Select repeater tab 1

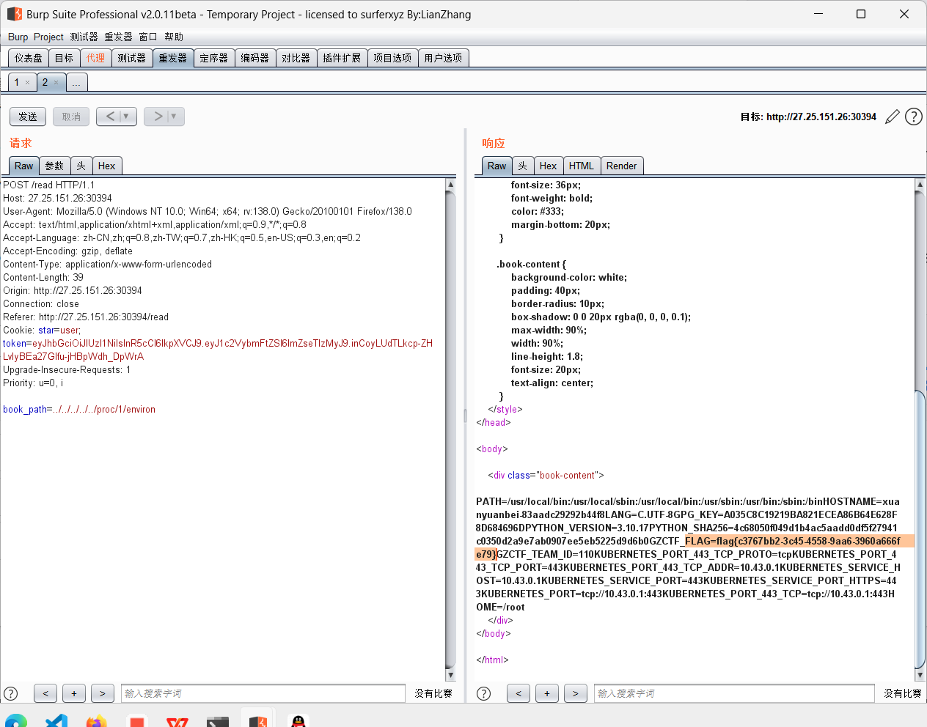(17, 82)
